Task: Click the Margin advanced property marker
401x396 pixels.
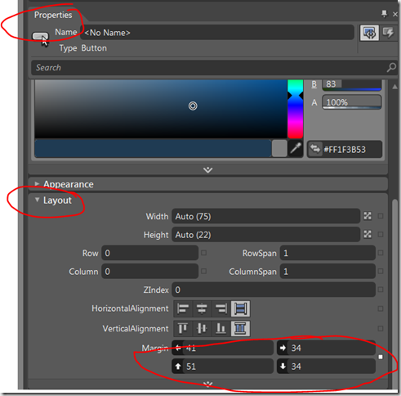Action: point(381,357)
